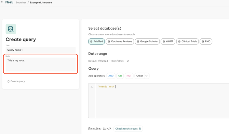Viewport: 229px width, 134px height.
Task: Toggle the PubMed database chip
Action: [x=96, y=41]
